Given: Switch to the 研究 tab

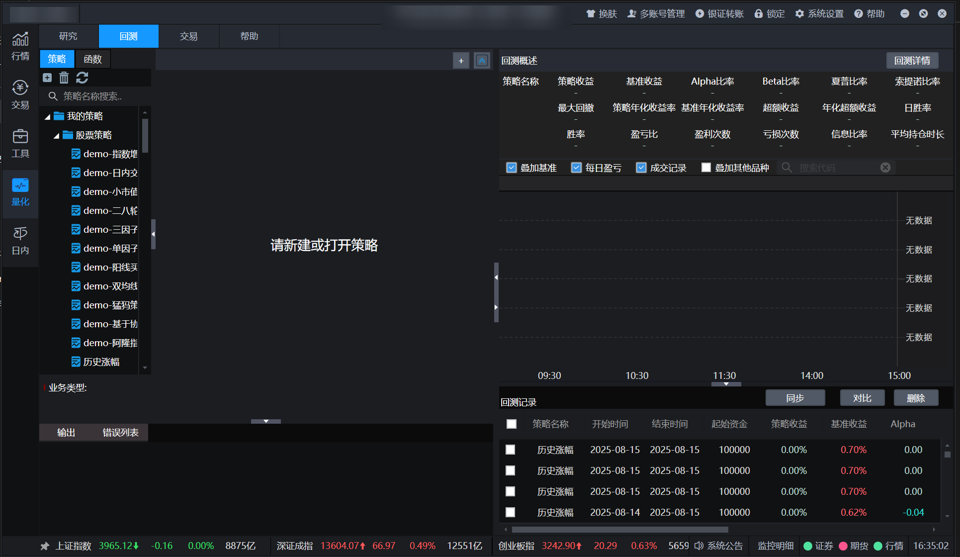Looking at the screenshot, I should point(69,36).
